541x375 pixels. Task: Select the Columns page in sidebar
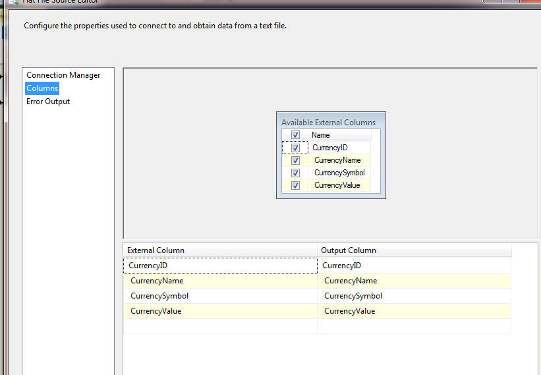tap(42, 88)
